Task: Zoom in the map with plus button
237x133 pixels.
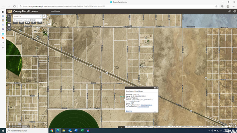Action: tap(9, 16)
